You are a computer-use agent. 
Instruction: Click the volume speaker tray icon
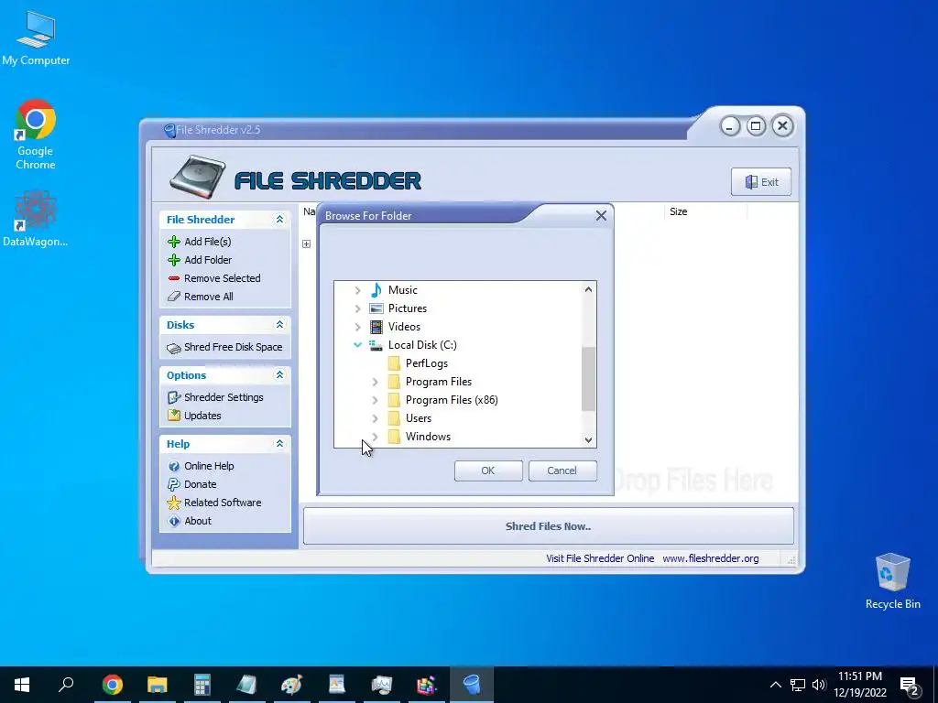pyautogui.click(x=819, y=685)
